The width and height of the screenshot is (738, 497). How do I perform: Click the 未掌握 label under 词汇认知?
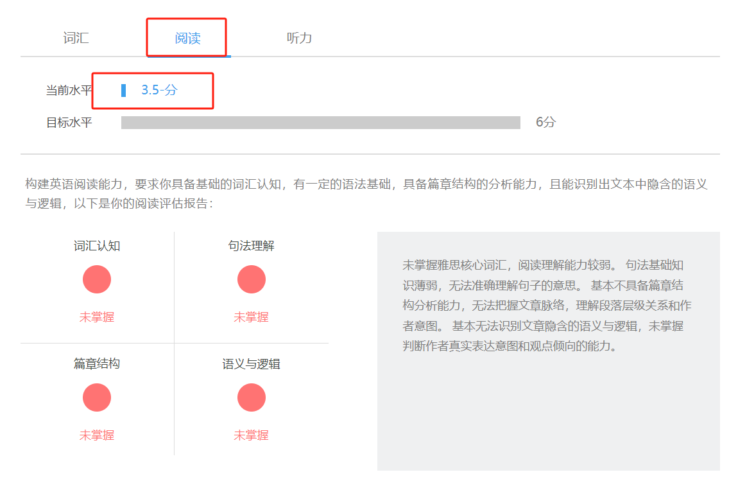97,316
